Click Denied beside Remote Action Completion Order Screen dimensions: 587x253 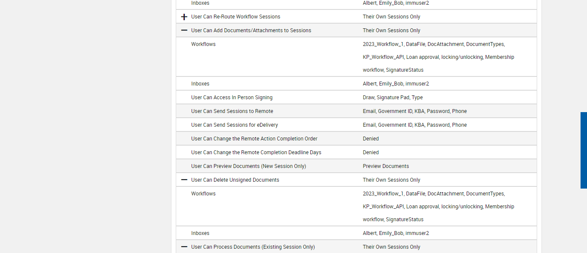click(371, 139)
